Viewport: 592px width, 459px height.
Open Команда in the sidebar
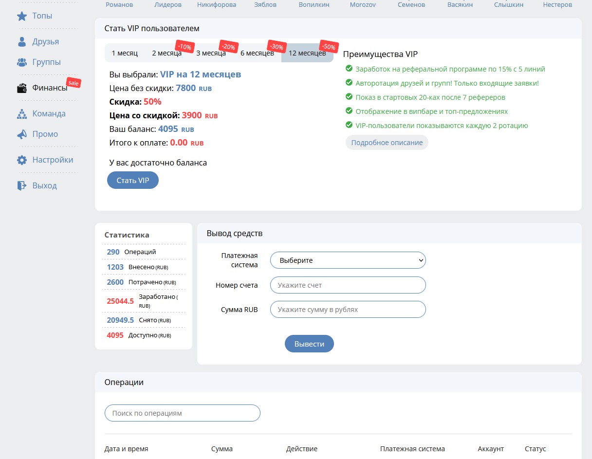[49, 114]
